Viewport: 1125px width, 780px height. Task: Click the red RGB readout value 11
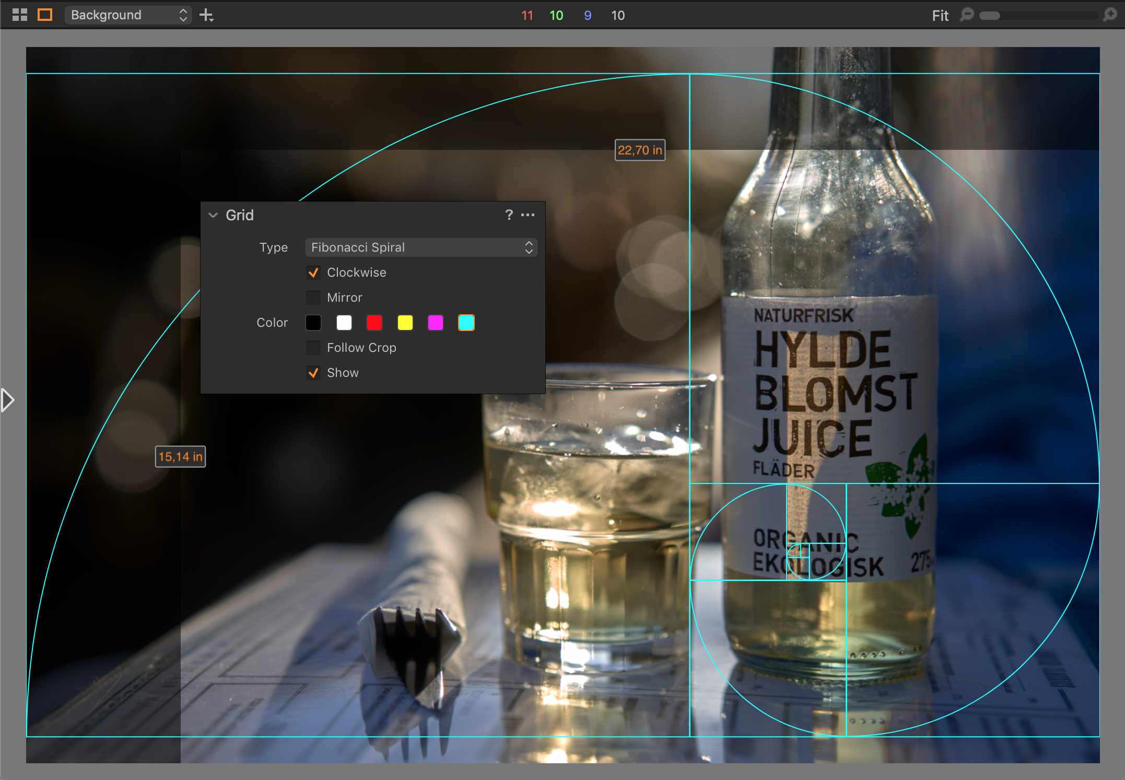pyautogui.click(x=527, y=16)
